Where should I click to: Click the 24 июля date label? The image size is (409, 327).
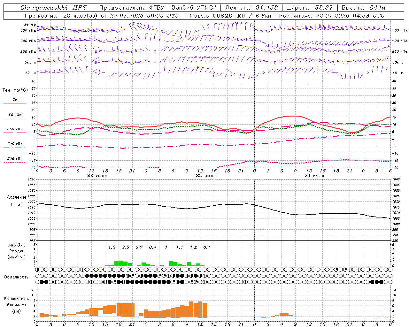(x=314, y=175)
